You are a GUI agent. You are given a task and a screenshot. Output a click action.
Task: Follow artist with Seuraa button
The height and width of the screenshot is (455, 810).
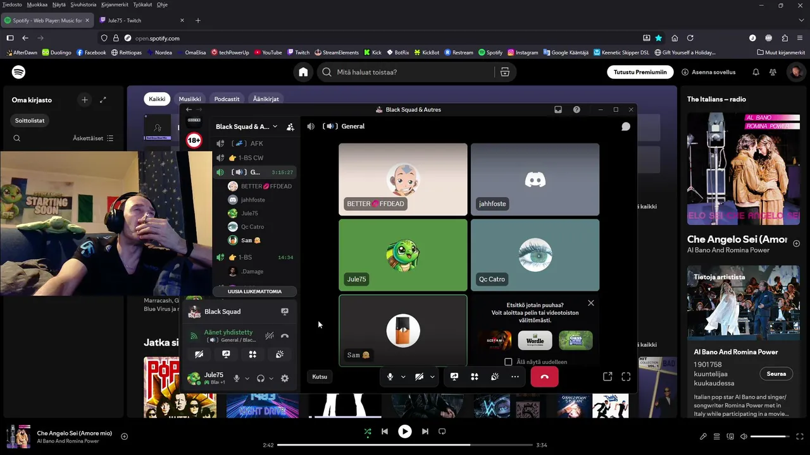(776, 373)
